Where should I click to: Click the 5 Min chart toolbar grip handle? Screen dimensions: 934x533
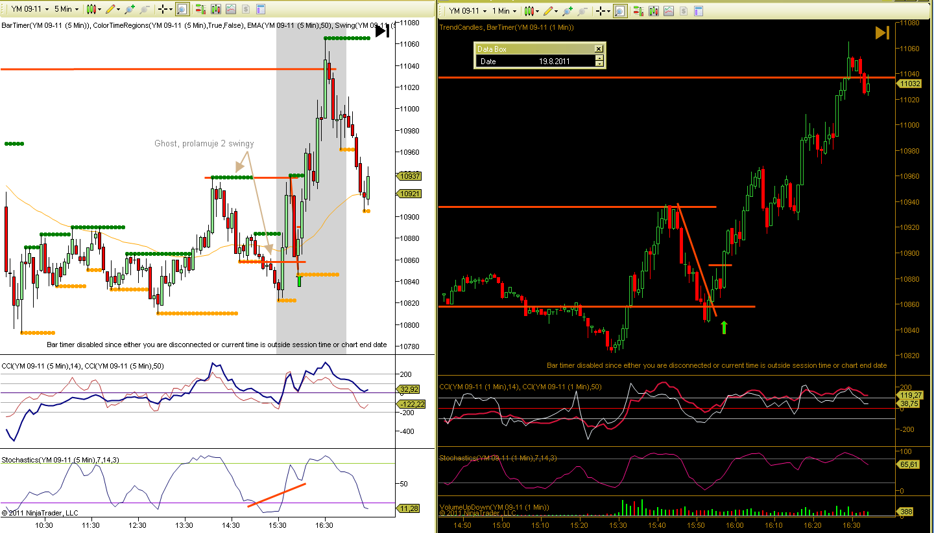click(3, 10)
